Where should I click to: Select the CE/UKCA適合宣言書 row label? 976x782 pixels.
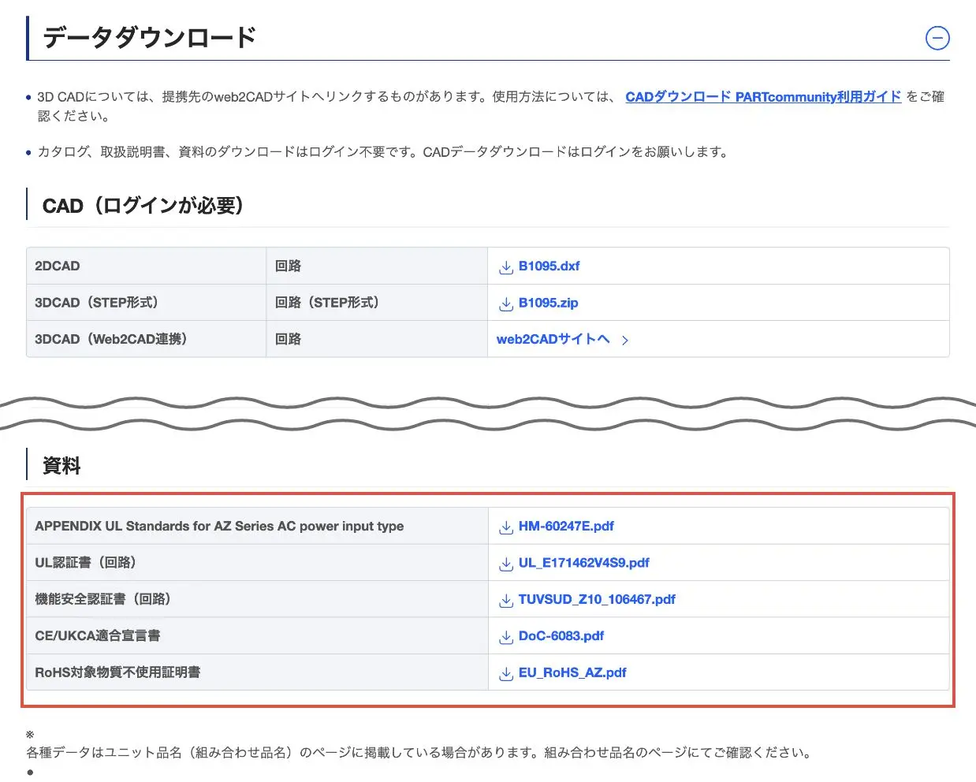point(98,635)
